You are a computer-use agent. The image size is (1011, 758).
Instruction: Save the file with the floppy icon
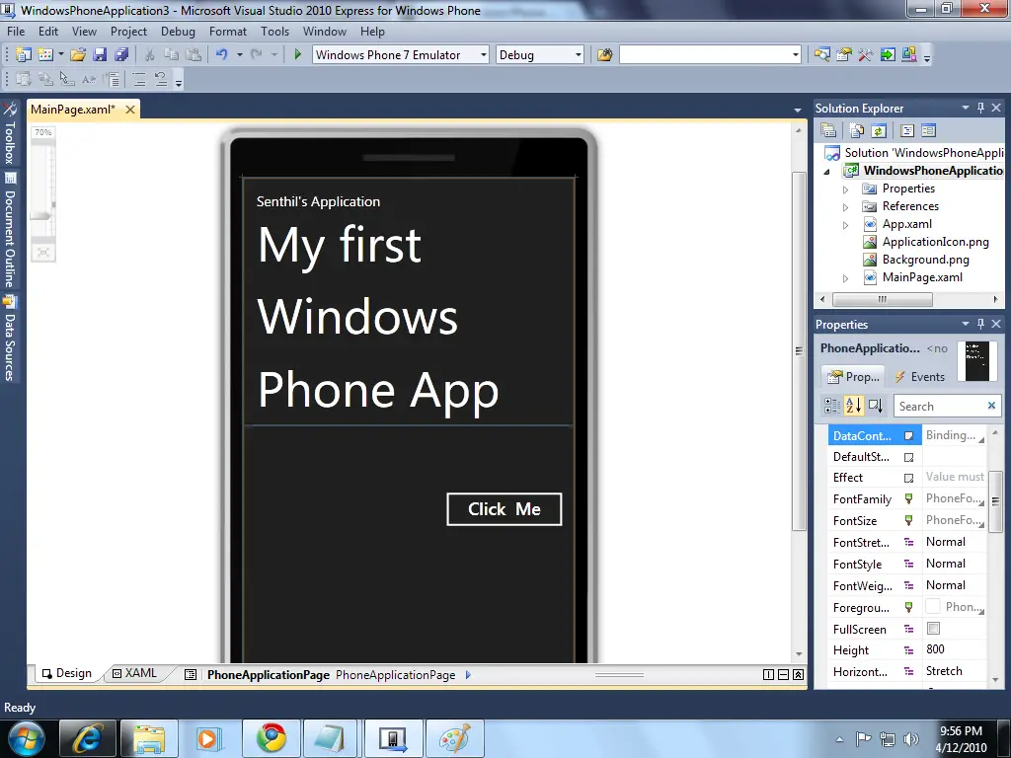(x=100, y=55)
